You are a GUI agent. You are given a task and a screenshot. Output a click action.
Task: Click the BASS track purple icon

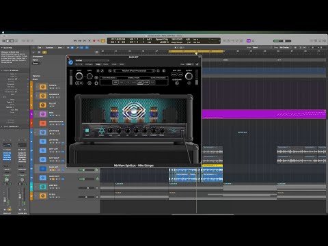coord(42,114)
